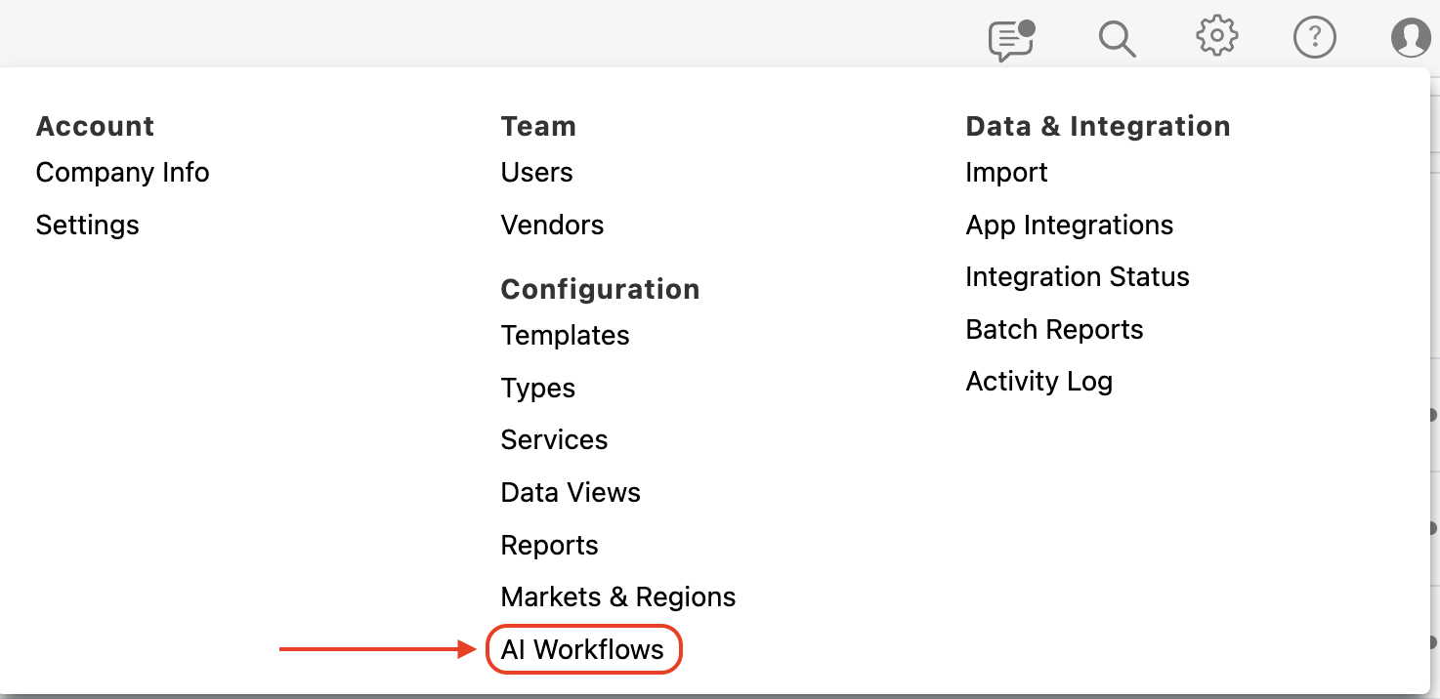Open Data Views configuration
This screenshot has height=699, width=1440.
coord(571,493)
